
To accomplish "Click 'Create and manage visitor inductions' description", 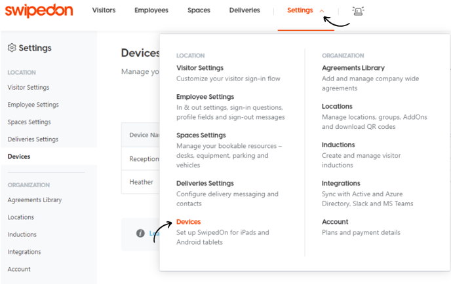I will pos(361,160).
